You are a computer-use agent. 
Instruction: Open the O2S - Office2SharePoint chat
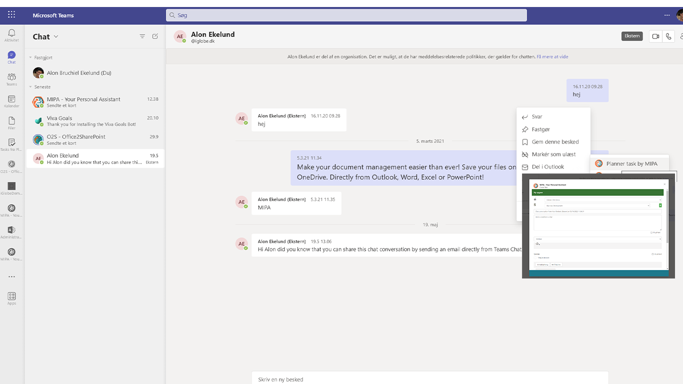pos(95,139)
